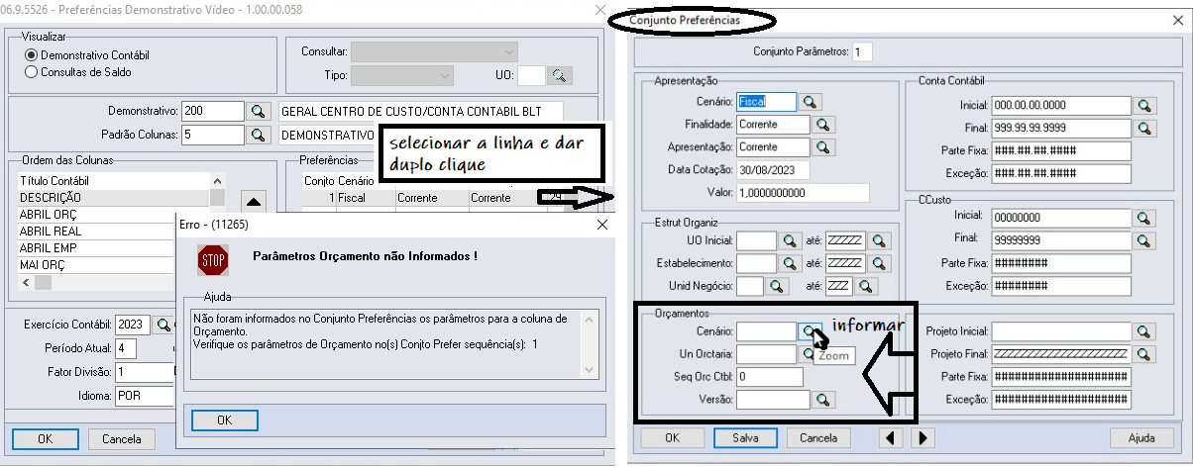1193x467 pixels.
Task: Open zoom for Projeto Inicial
Action: click(x=1145, y=331)
